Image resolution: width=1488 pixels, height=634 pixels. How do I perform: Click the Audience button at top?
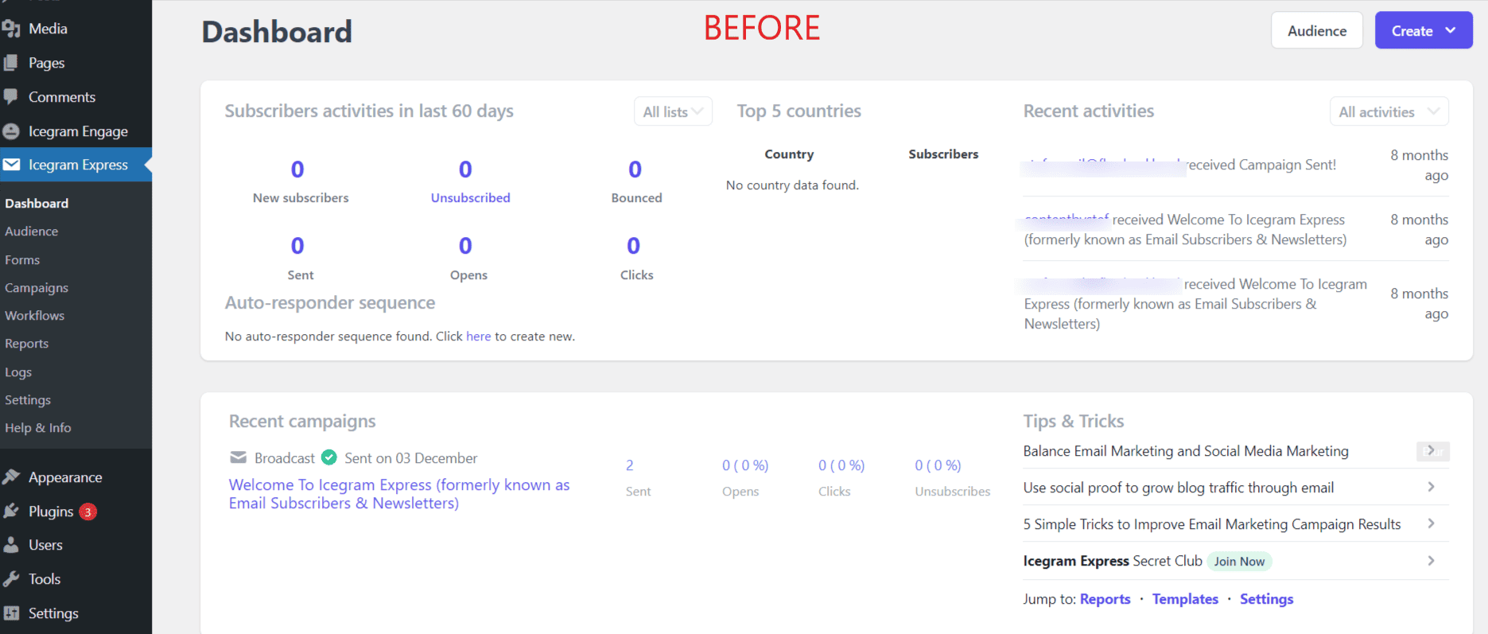point(1316,31)
